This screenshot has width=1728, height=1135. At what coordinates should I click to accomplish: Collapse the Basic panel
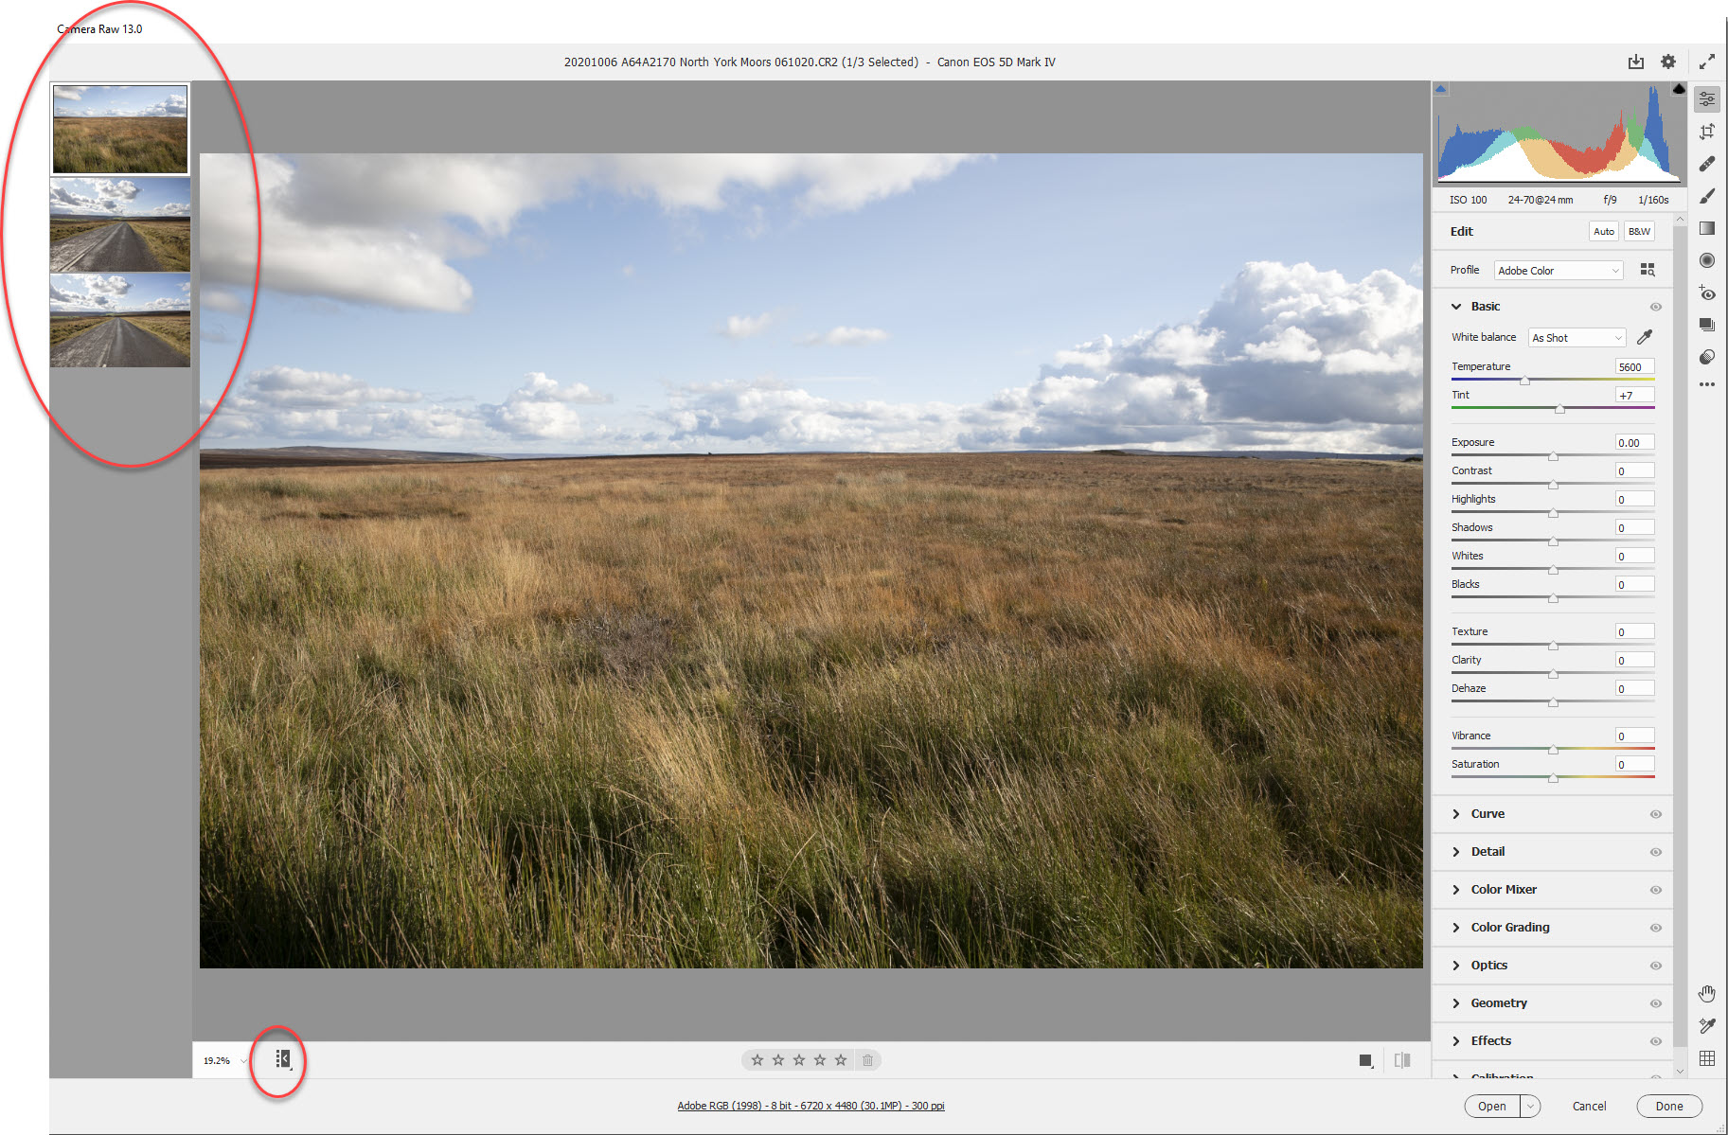[x=1456, y=306]
